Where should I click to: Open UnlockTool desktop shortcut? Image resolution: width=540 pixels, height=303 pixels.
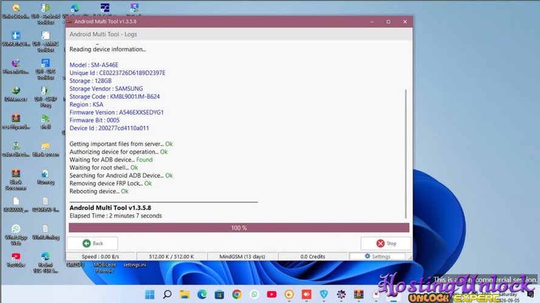[16, 11]
